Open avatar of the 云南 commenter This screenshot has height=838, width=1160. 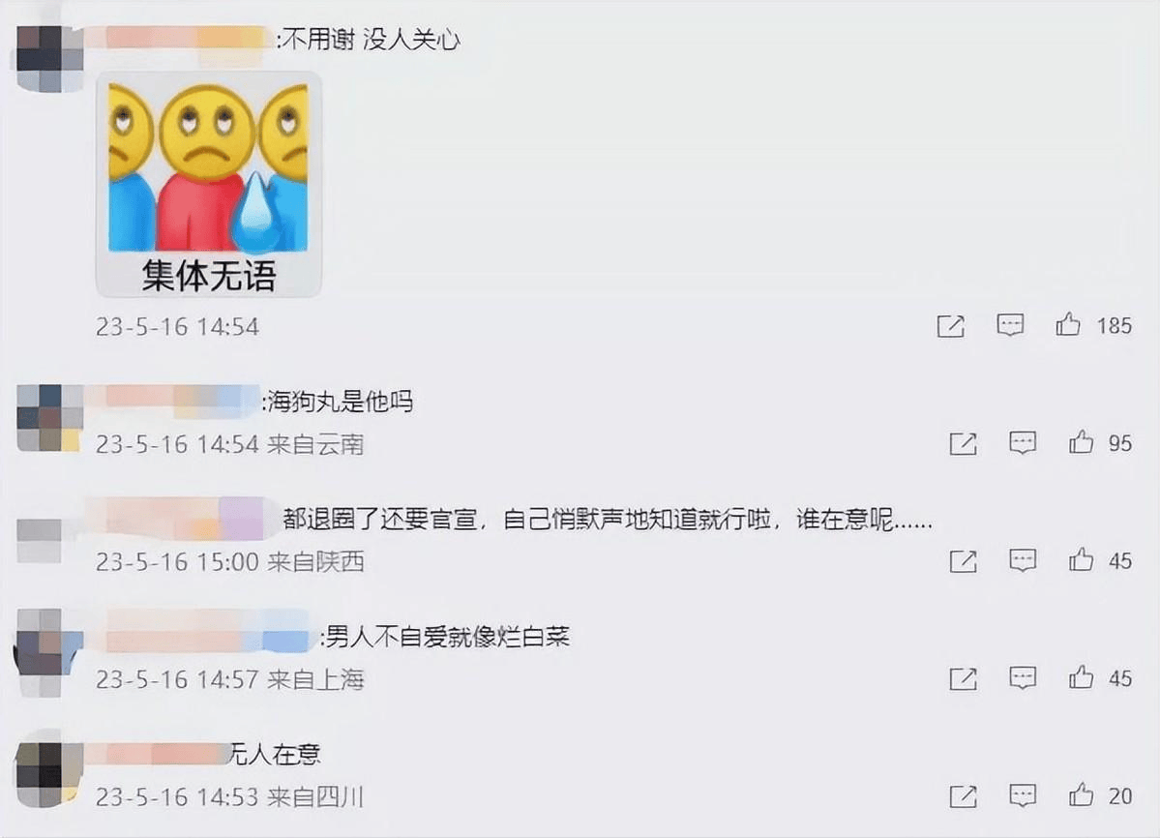[49, 418]
